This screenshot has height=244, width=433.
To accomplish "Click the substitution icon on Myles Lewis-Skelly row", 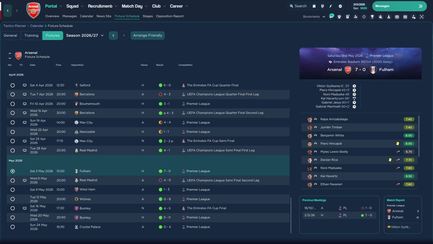I will [398, 152].
